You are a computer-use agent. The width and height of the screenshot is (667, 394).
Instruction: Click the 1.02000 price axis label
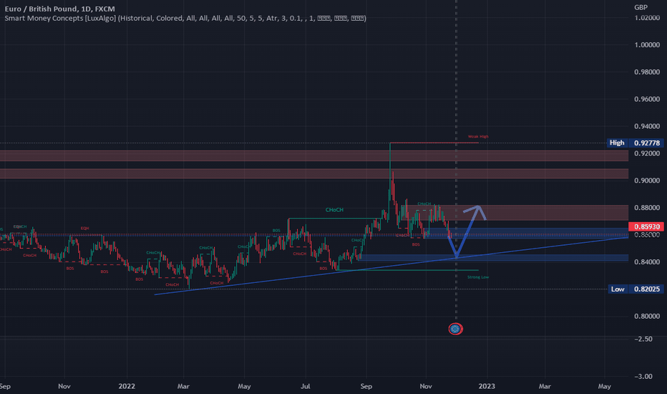(x=646, y=17)
